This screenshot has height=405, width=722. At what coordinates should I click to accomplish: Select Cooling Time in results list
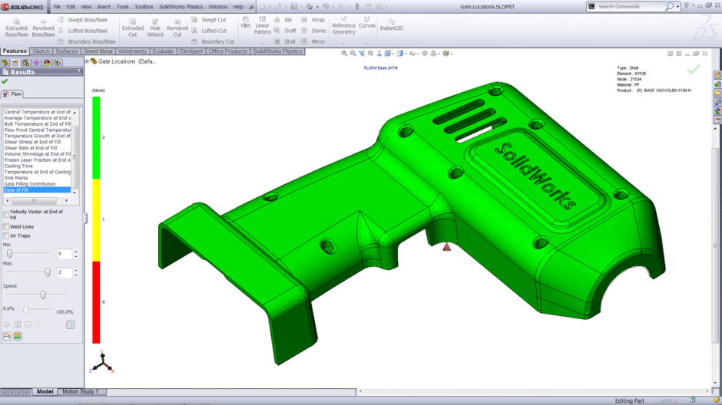coord(18,166)
